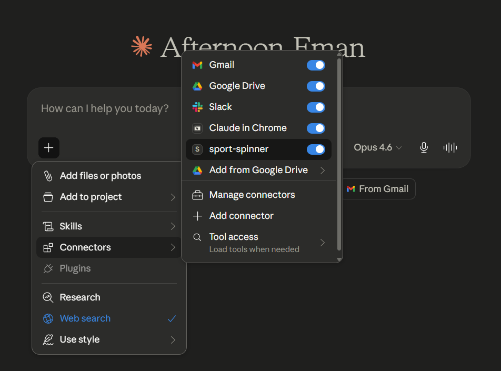Select the Connectors menu entry
501x371 pixels.
point(109,247)
